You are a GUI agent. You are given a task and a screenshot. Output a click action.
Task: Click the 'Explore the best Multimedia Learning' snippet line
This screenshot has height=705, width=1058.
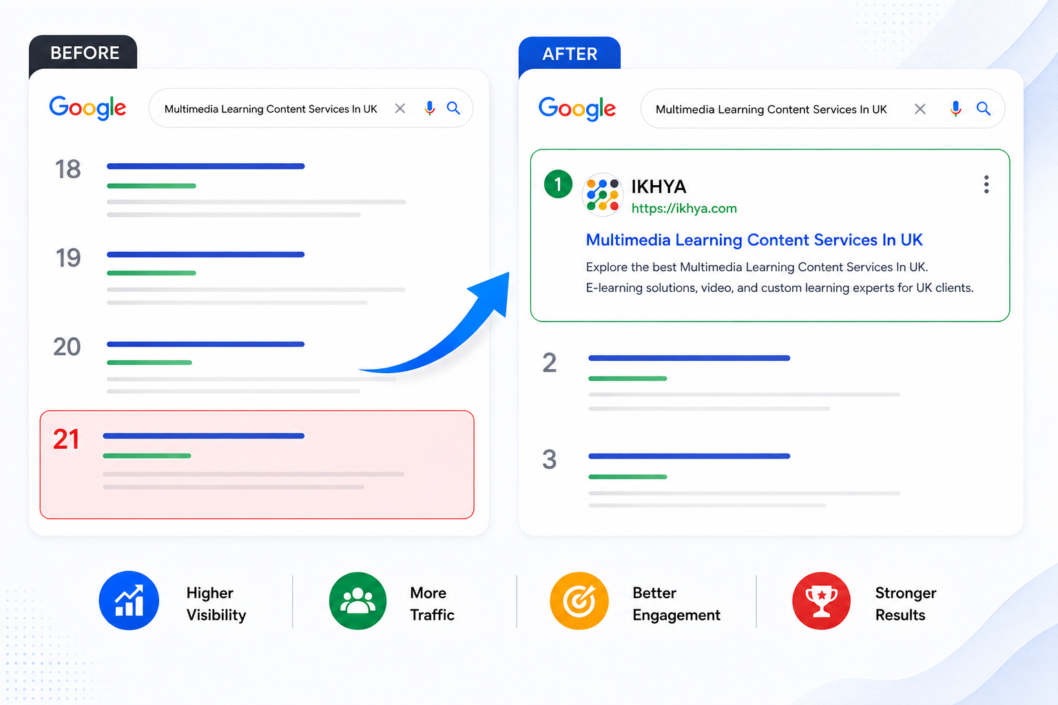[757, 267]
